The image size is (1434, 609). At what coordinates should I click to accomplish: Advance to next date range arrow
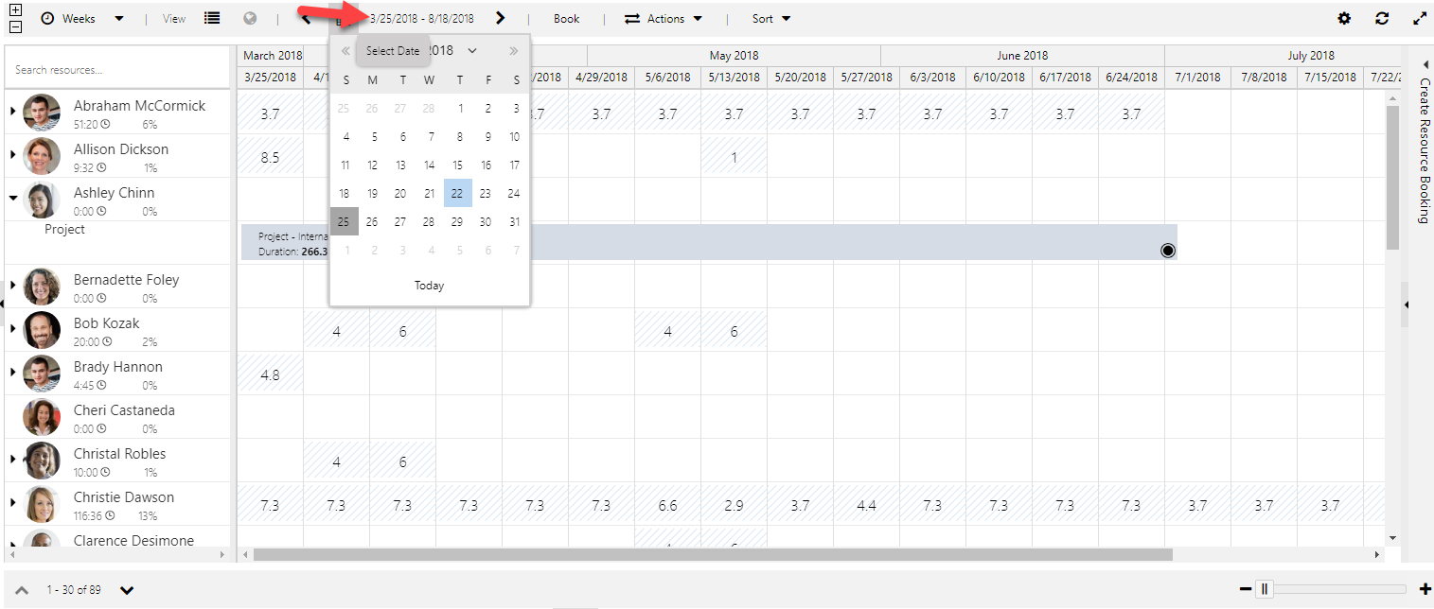coord(500,18)
